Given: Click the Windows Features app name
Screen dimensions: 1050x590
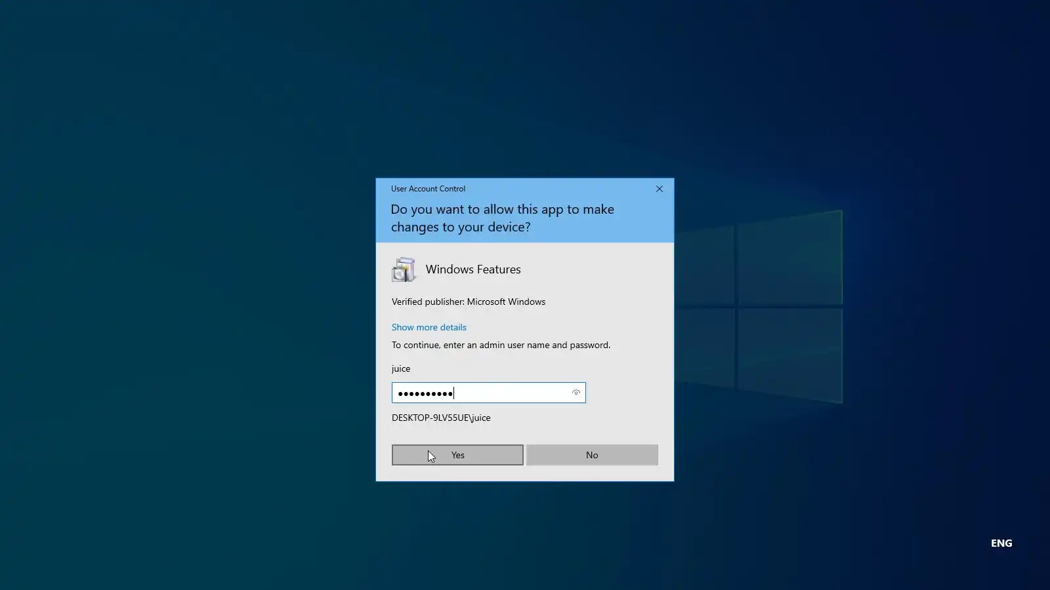Looking at the screenshot, I should tap(473, 269).
